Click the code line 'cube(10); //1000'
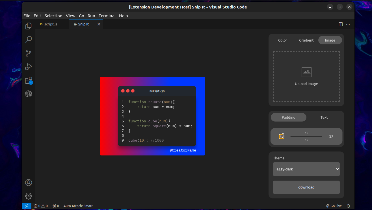Screen dimensions: 372x210 146,140
